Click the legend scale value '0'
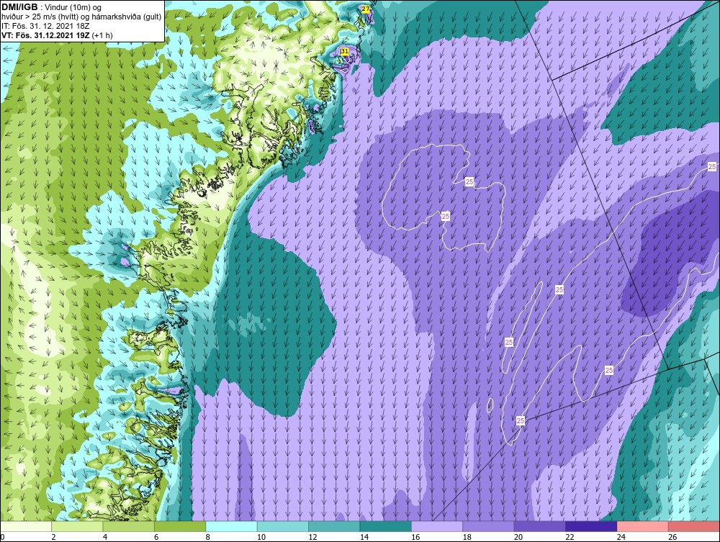Screen dimensions: 720x542 [x=2, y=537]
